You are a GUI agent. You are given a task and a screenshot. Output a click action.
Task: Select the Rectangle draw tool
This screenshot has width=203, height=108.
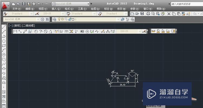pos(4,45)
